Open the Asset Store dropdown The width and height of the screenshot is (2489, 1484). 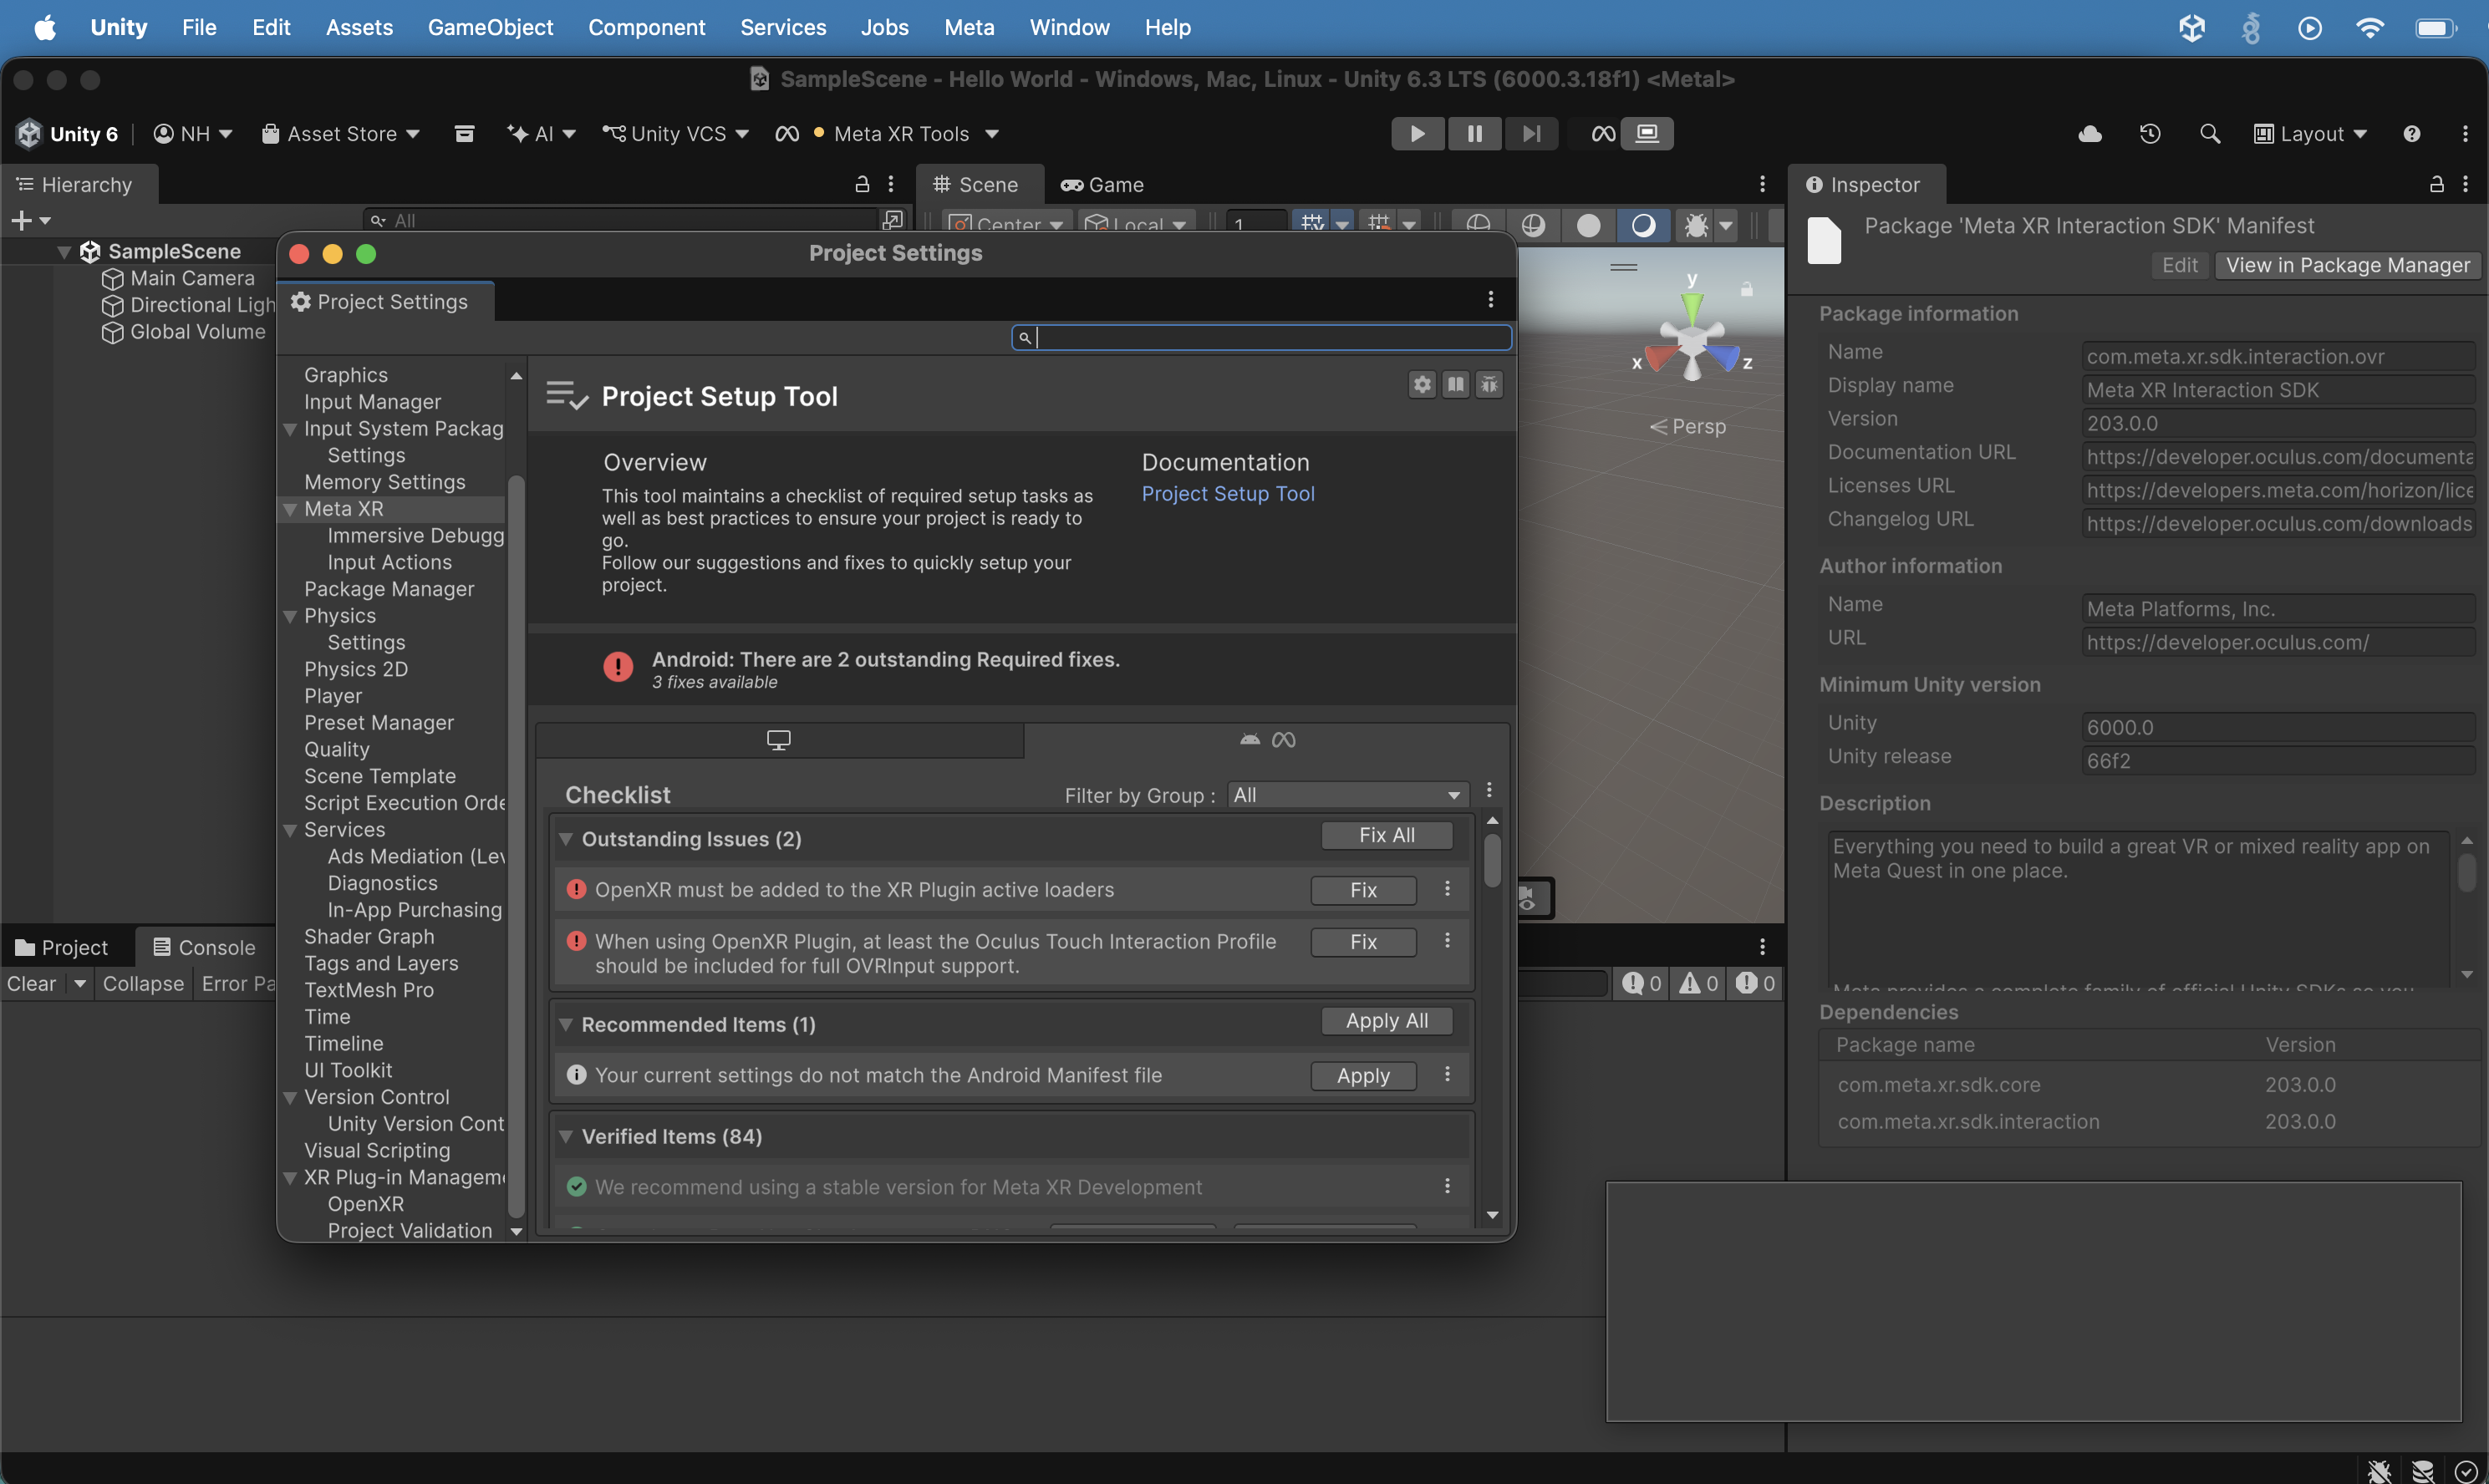tap(340, 134)
